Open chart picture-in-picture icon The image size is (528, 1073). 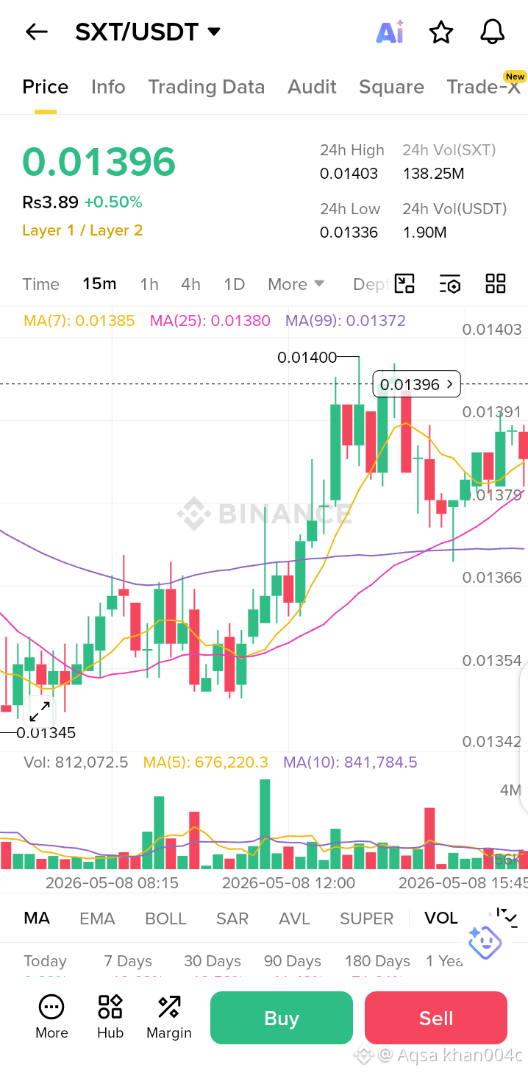click(x=404, y=284)
